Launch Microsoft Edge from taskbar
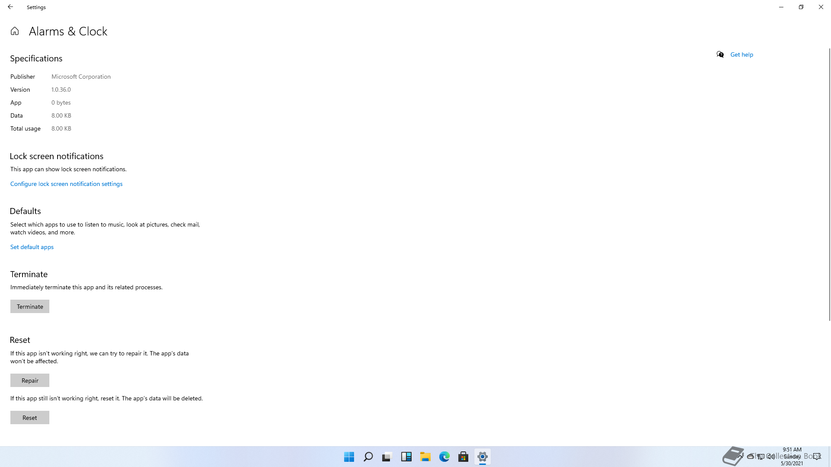 [444, 457]
